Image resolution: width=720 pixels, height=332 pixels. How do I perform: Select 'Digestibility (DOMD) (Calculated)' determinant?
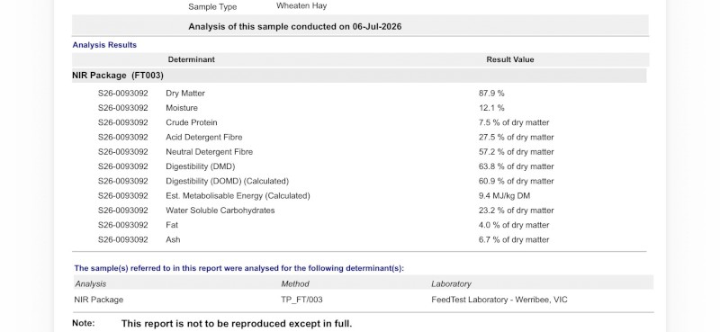coord(228,182)
